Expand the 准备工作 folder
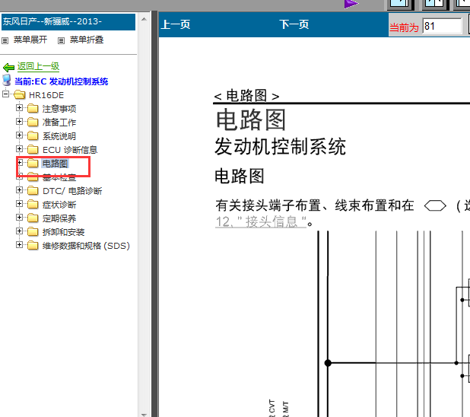This screenshot has width=470, height=417. (x=20, y=122)
